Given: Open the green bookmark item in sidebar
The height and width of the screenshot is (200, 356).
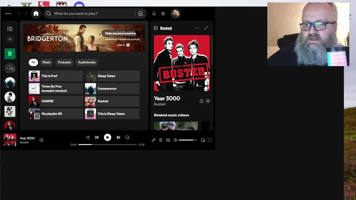Looking at the screenshot, I should [10, 54].
